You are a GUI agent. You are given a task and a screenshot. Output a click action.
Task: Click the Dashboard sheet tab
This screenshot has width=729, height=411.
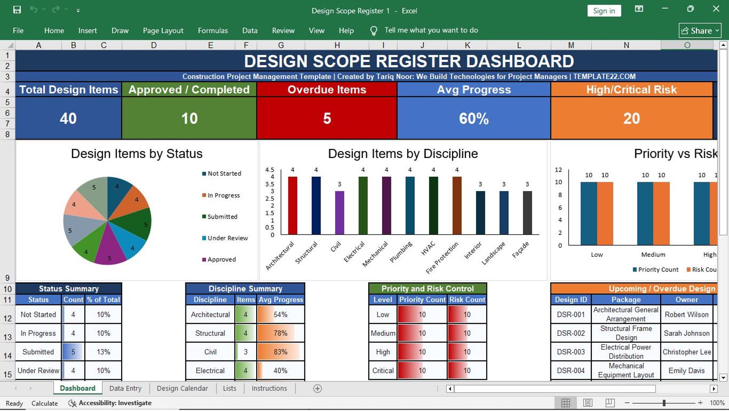click(x=78, y=388)
